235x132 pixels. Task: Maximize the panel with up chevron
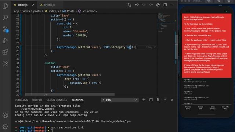coord(165,100)
